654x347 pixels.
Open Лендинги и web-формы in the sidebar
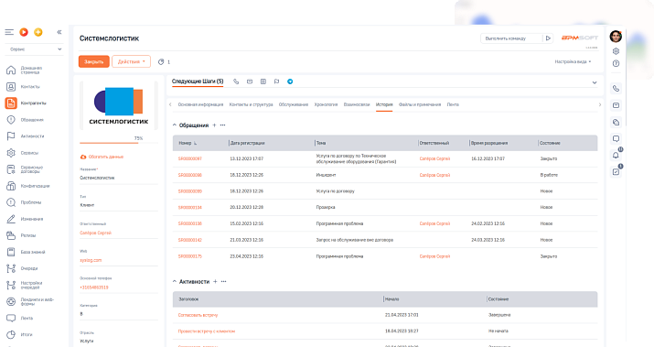coord(29,301)
